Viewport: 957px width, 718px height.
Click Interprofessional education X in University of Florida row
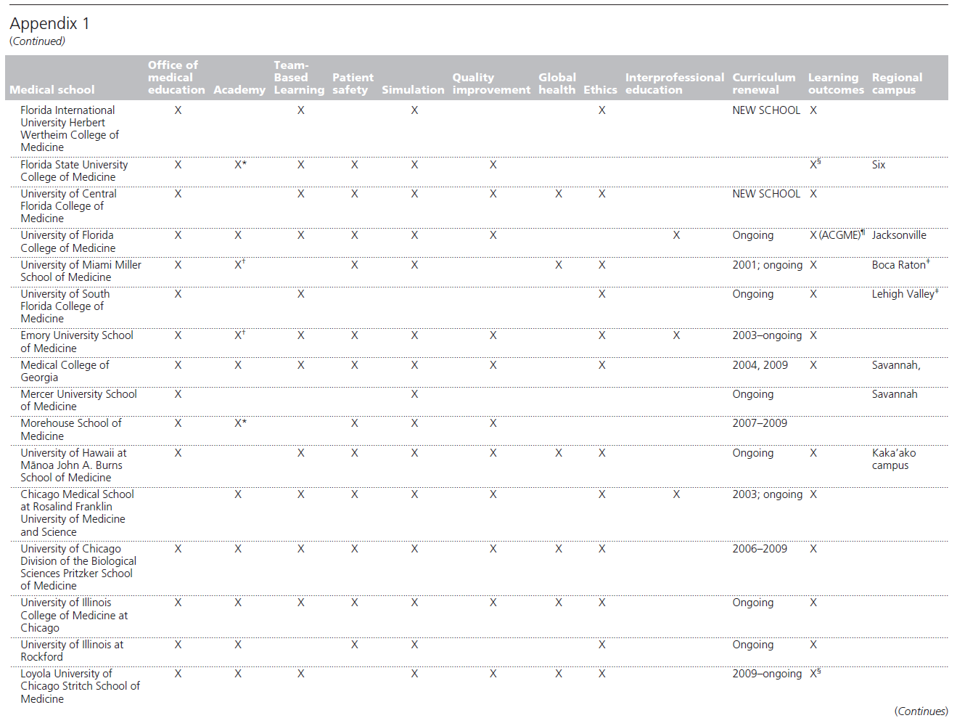676,235
